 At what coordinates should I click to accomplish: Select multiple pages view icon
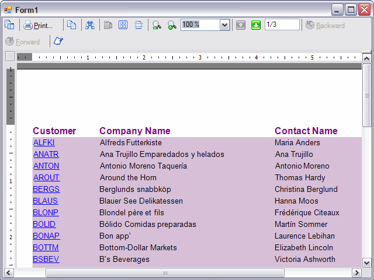click(x=123, y=25)
